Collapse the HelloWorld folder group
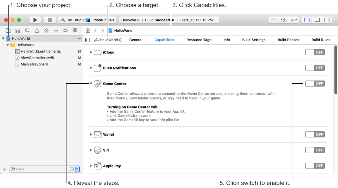The width and height of the screenshot is (338, 188). coord(8,45)
